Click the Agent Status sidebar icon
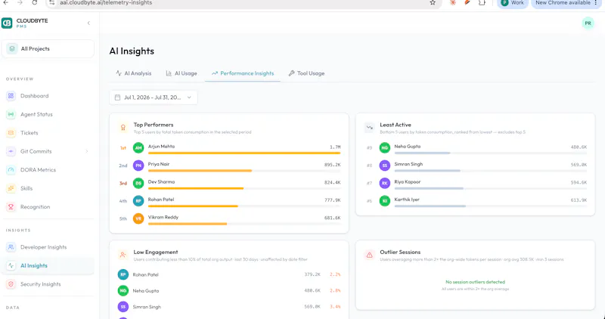Viewport: 605px width, 319px height. coord(11,114)
